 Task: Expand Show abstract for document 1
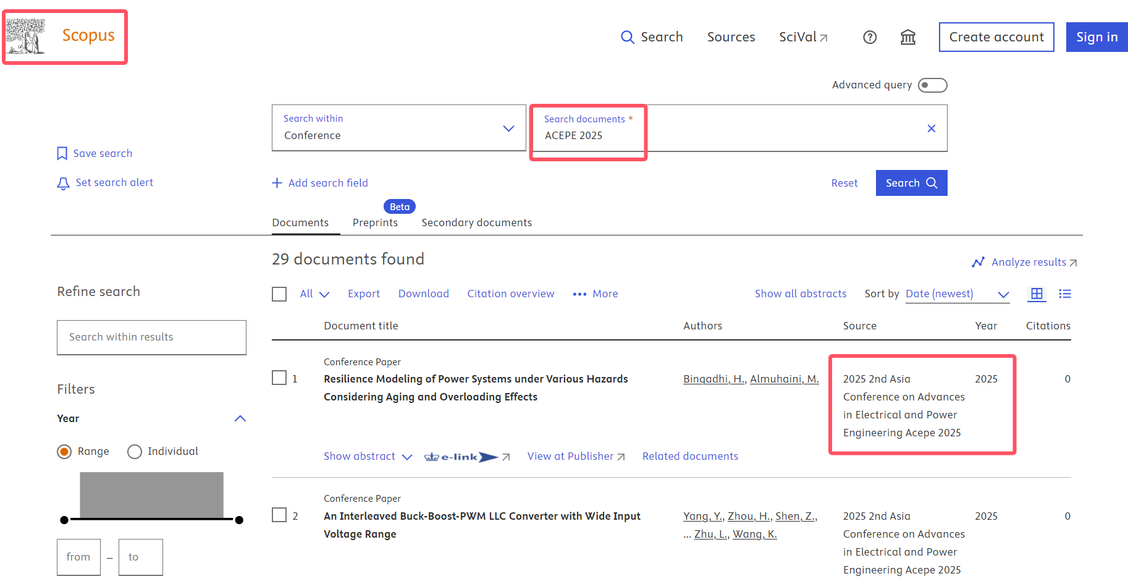tap(368, 457)
